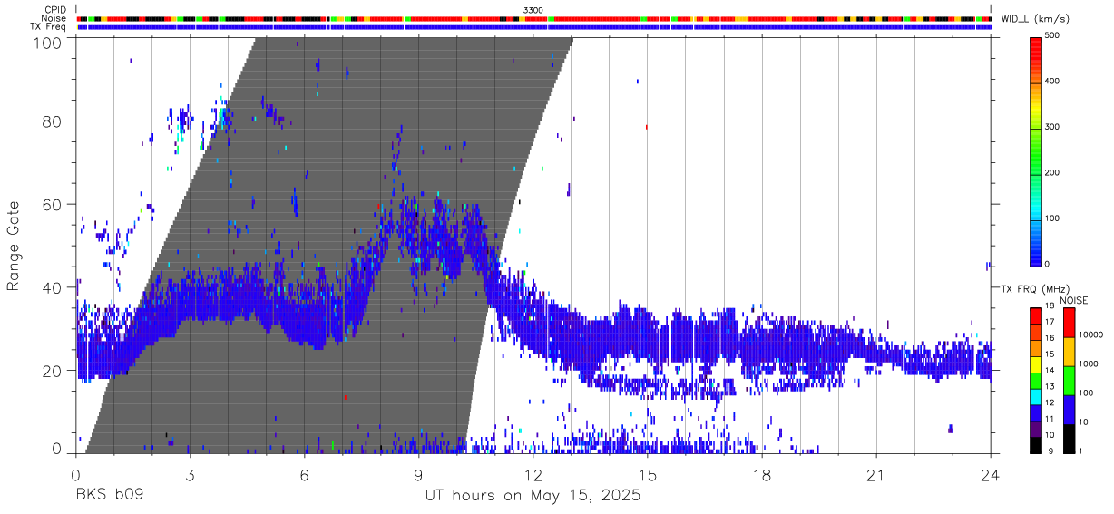Click the 21 tick on the UT hours axis

pyautogui.click(x=876, y=475)
